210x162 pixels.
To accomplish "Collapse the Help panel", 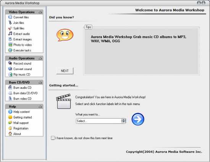I will (x=40, y=107).
